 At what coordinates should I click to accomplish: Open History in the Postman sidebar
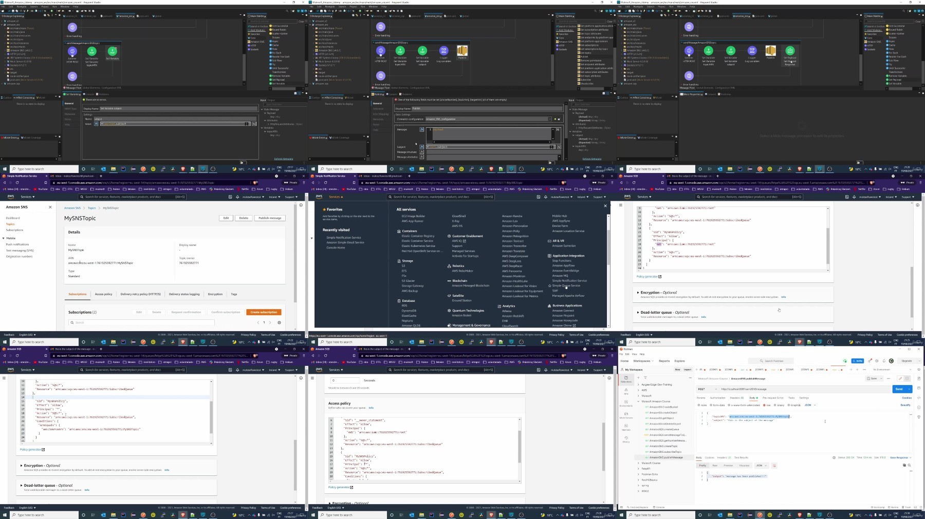[626, 439]
